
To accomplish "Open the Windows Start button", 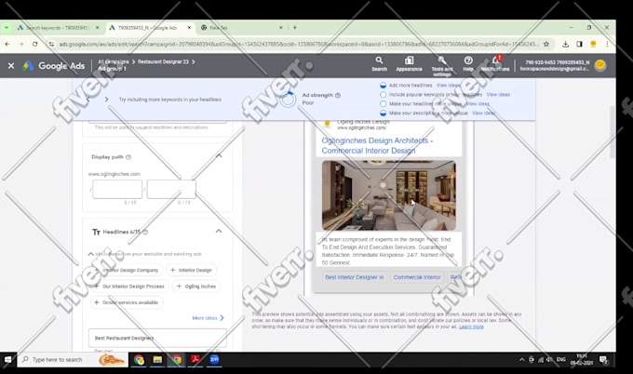I will click(7, 359).
